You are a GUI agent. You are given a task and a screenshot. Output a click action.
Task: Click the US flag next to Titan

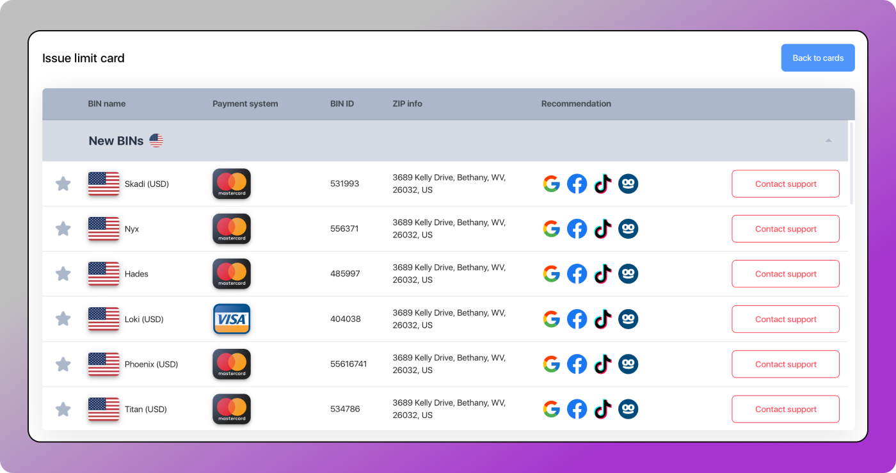[x=104, y=409]
